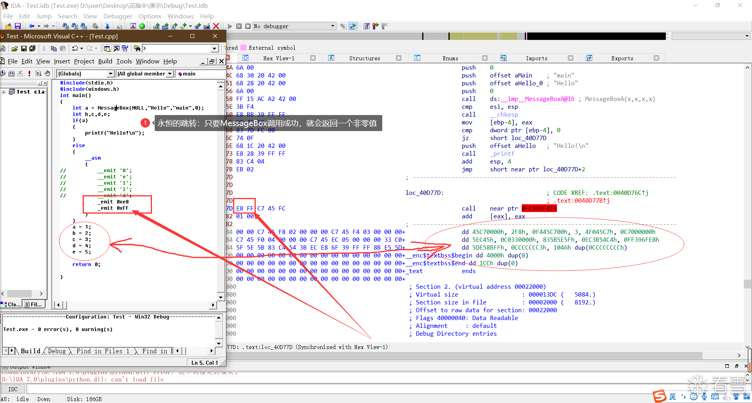
Task: Click the red X delete icon in IDA toolbar
Action: click(216, 26)
